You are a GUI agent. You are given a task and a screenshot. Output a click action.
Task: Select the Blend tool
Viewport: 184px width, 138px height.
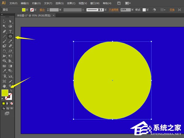pyautogui.click(x=10, y=71)
